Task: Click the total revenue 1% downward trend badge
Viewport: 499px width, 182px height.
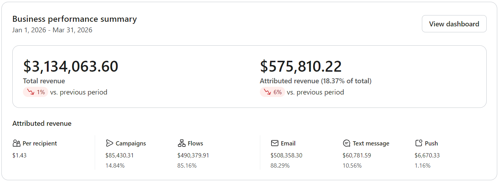Action: pyautogui.click(x=35, y=92)
